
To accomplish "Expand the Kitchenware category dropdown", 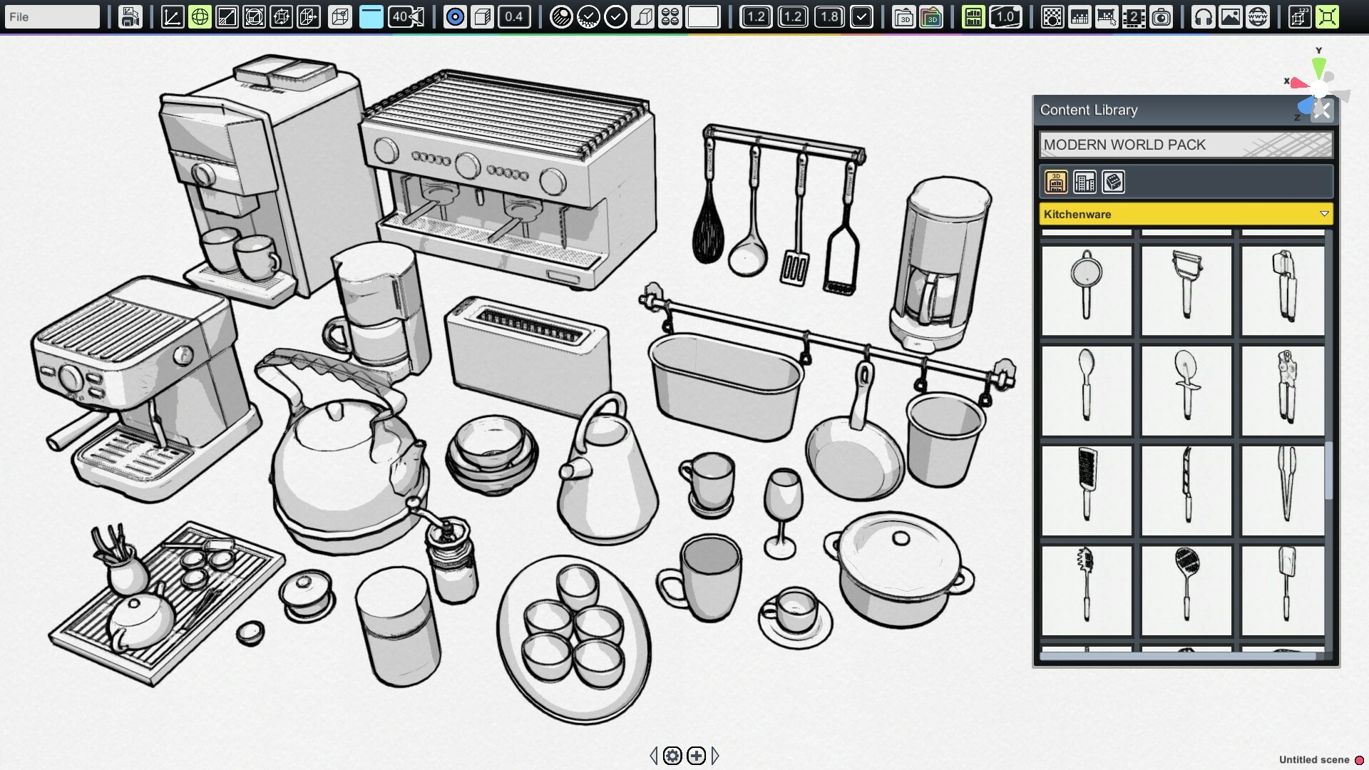I will click(x=1325, y=213).
